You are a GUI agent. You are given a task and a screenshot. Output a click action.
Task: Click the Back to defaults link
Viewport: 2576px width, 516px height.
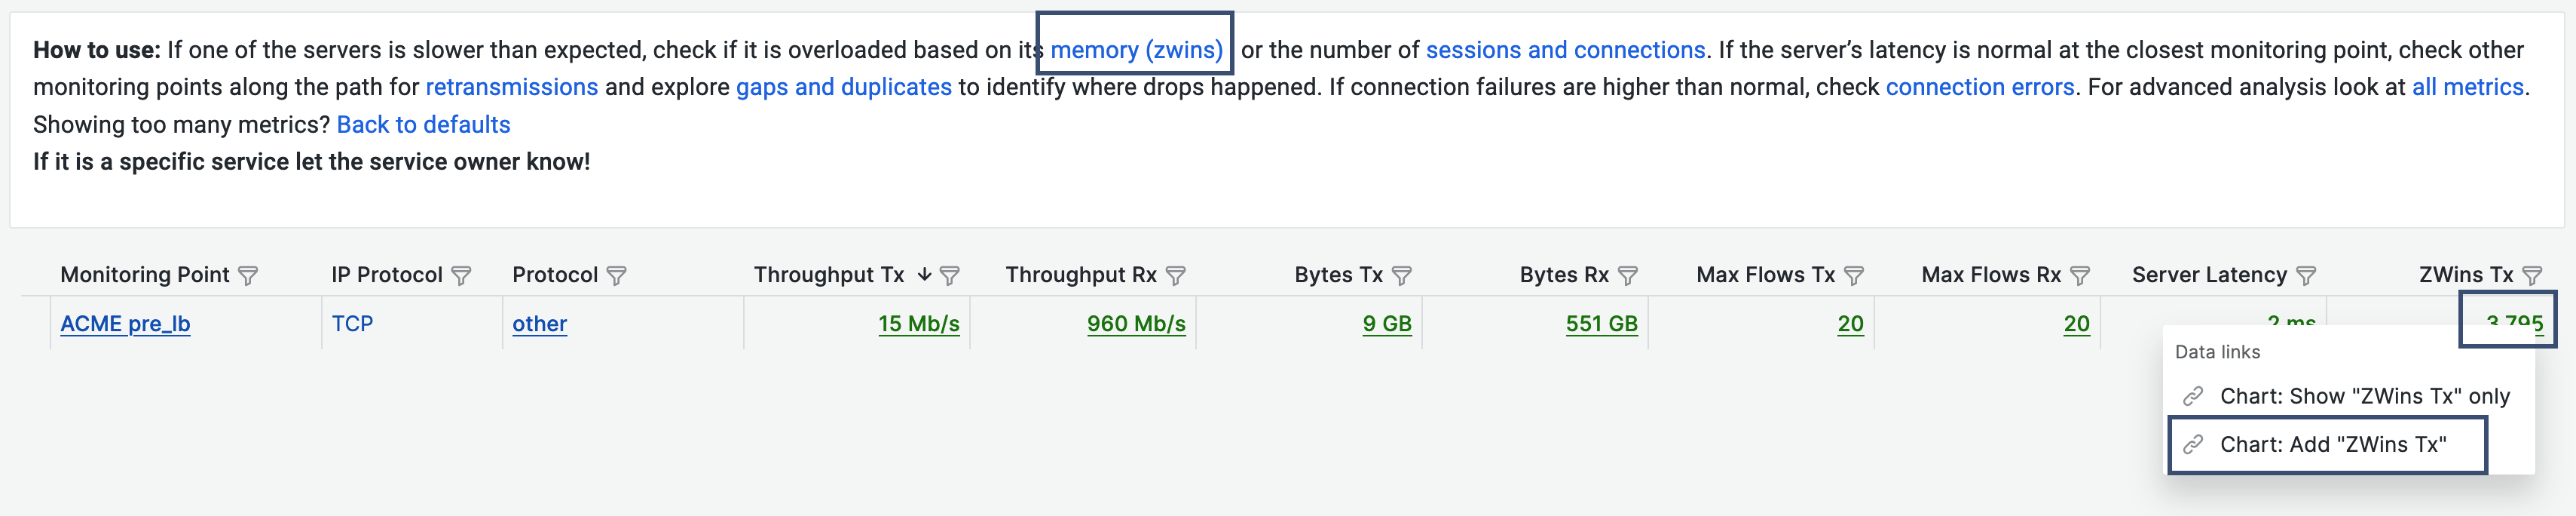(423, 125)
